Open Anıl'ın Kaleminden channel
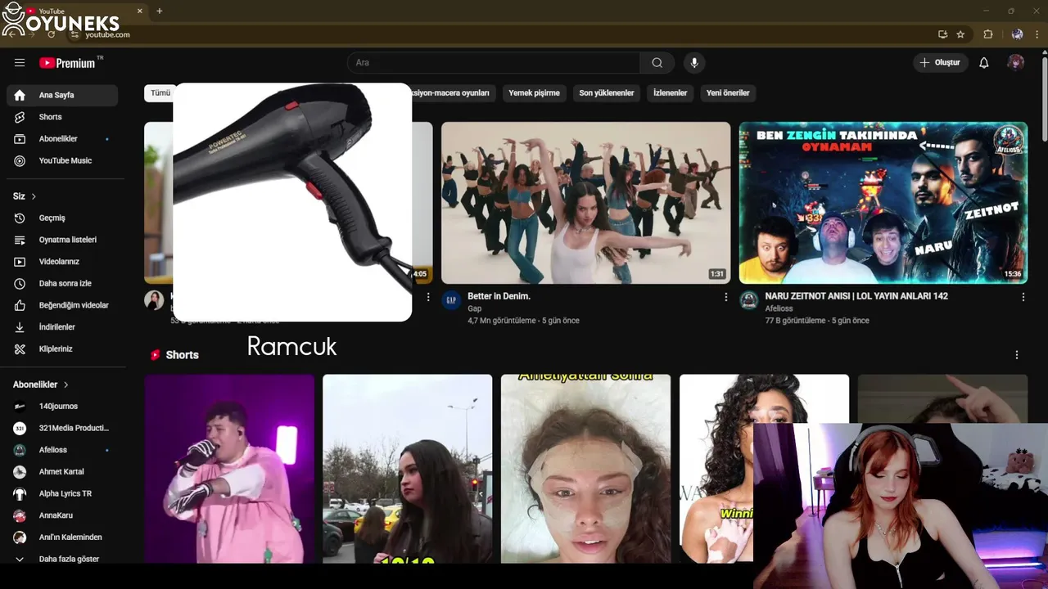The width and height of the screenshot is (1048, 589). 62,537
